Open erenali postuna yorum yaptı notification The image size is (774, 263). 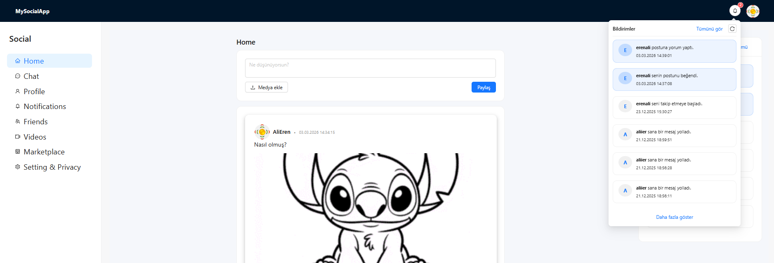[x=675, y=51]
